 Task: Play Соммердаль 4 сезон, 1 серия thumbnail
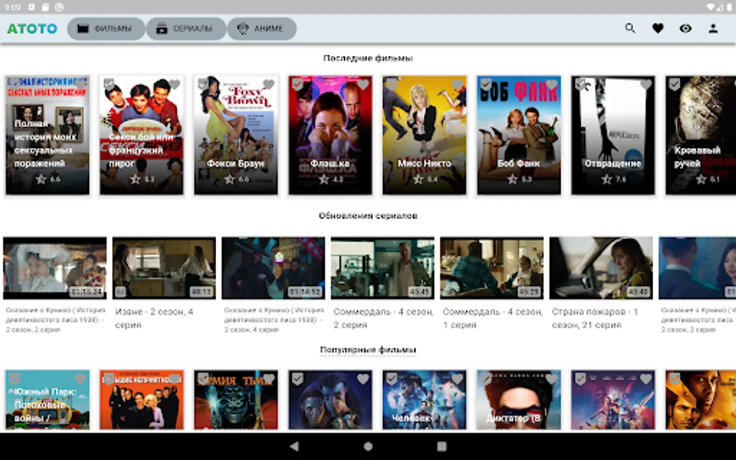pyautogui.click(x=492, y=268)
